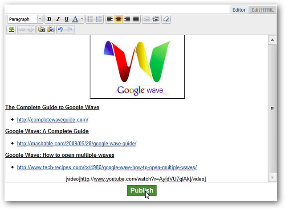This screenshot has height=209, width=285.
Task: Apply the text color A button
Action: (x=75, y=19)
